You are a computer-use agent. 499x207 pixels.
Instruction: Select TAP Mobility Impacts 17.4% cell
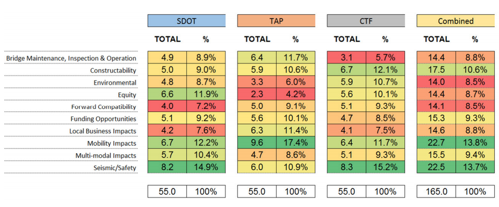click(x=296, y=143)
